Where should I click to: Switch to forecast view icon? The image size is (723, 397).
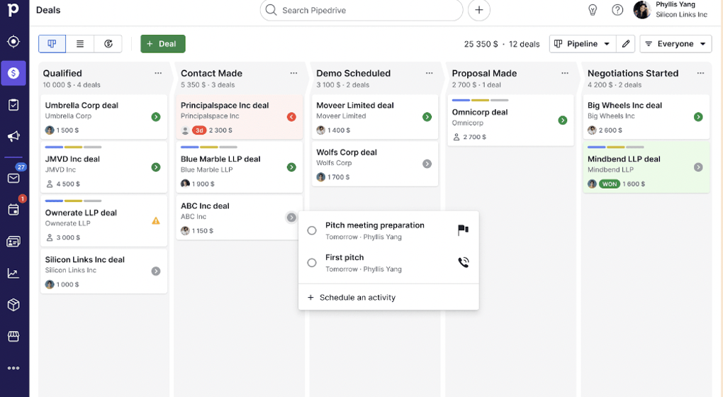click(108, 44)
